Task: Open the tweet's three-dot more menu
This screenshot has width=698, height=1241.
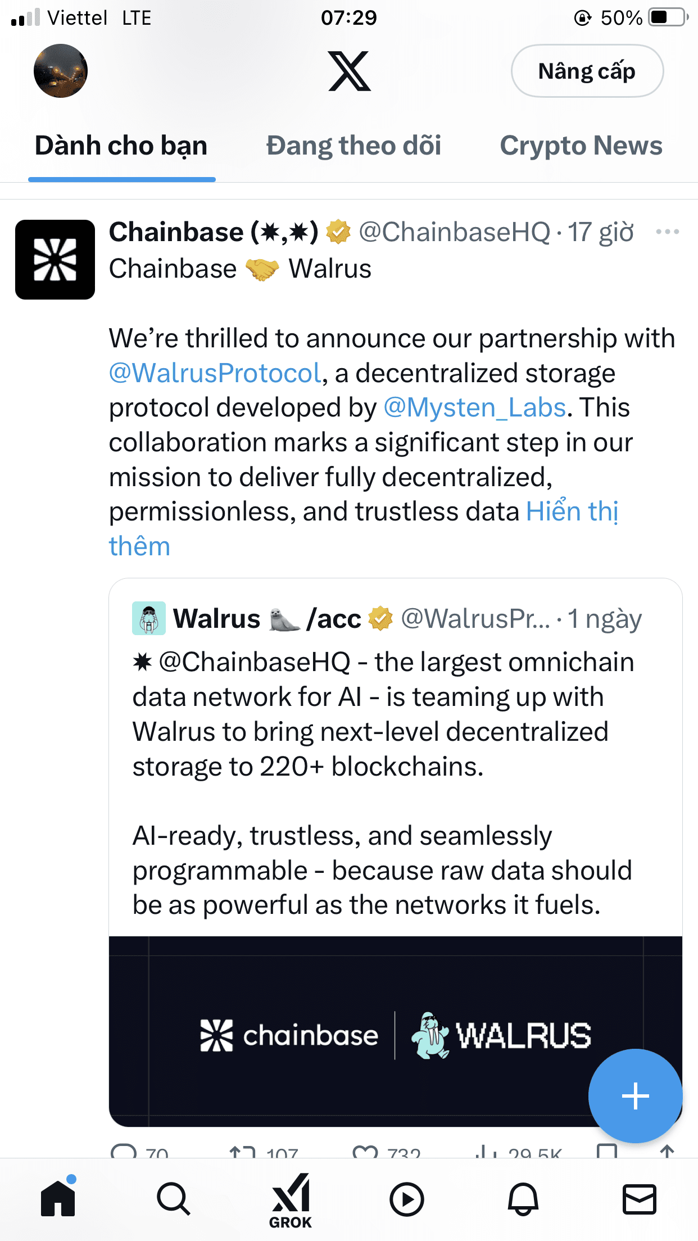Action: click(x=667, y=232)
